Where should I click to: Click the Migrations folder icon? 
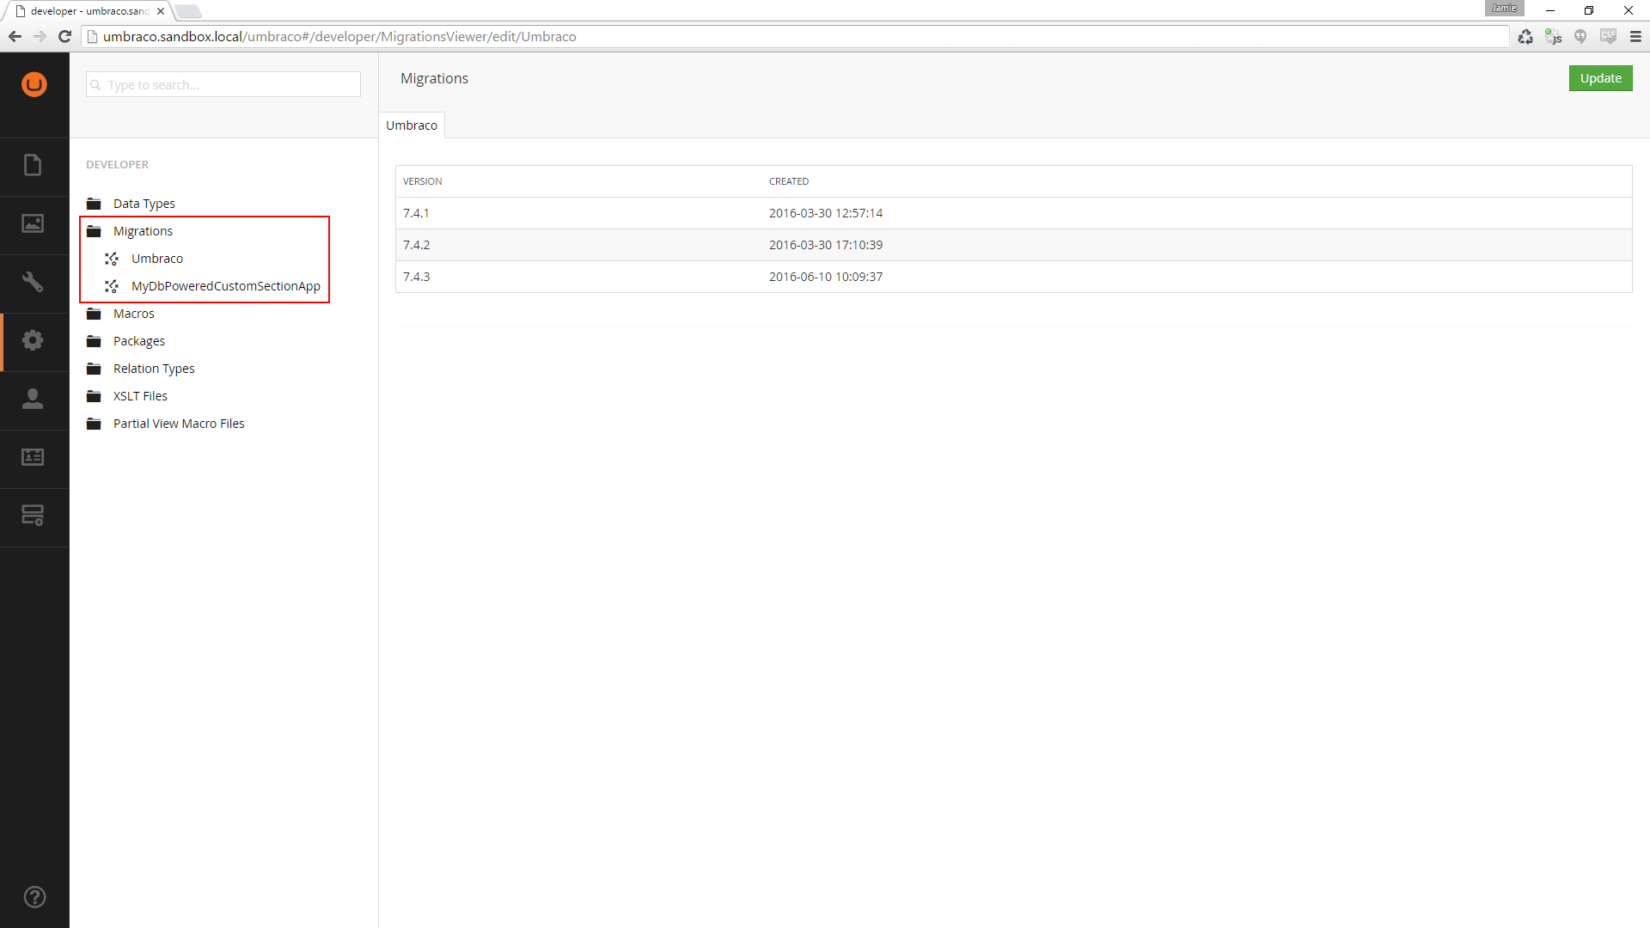point(95,231)
